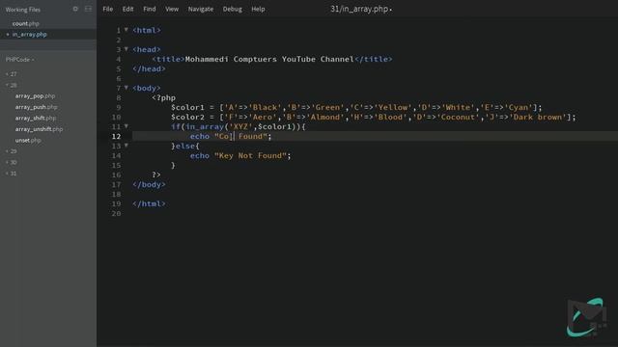Collapse the head tag fold arrow on line 3

click(126, 49)
